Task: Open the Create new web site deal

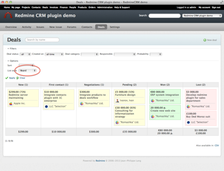Action: click(163, 111)
